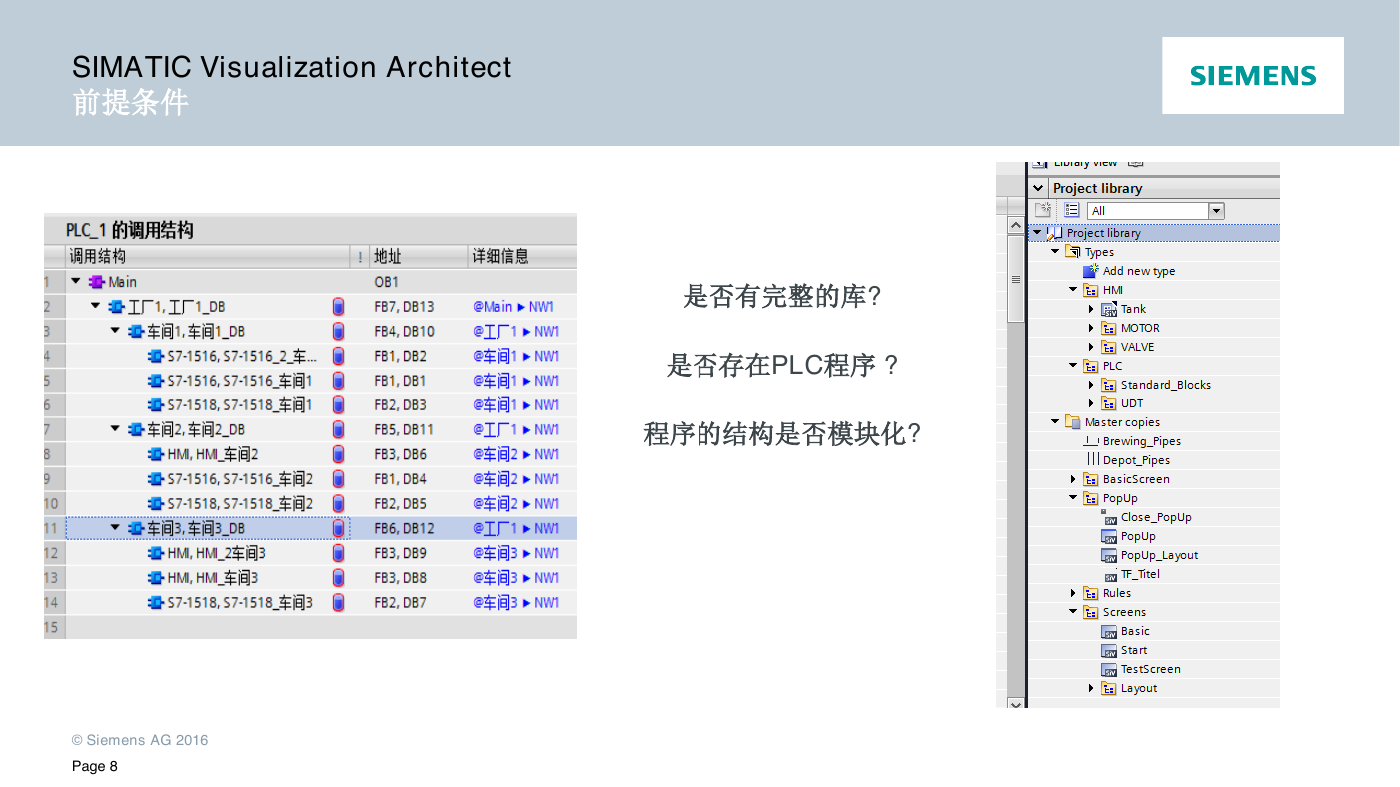Viewport: 1400px width, 787px height.
Task: Collapse the PLC folder under Types
Action: click(x=1074, y=366)
